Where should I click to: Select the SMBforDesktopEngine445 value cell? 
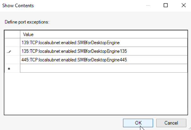pyautogui.click(x=104, y=60)
